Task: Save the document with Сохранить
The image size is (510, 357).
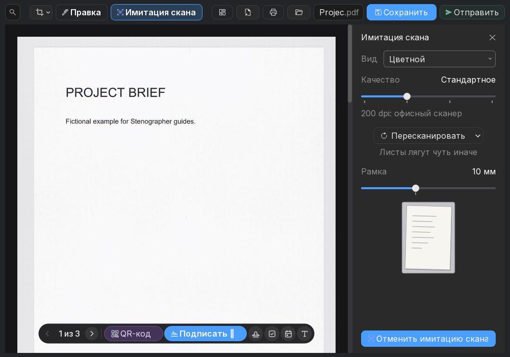Action: coord(401,12)
